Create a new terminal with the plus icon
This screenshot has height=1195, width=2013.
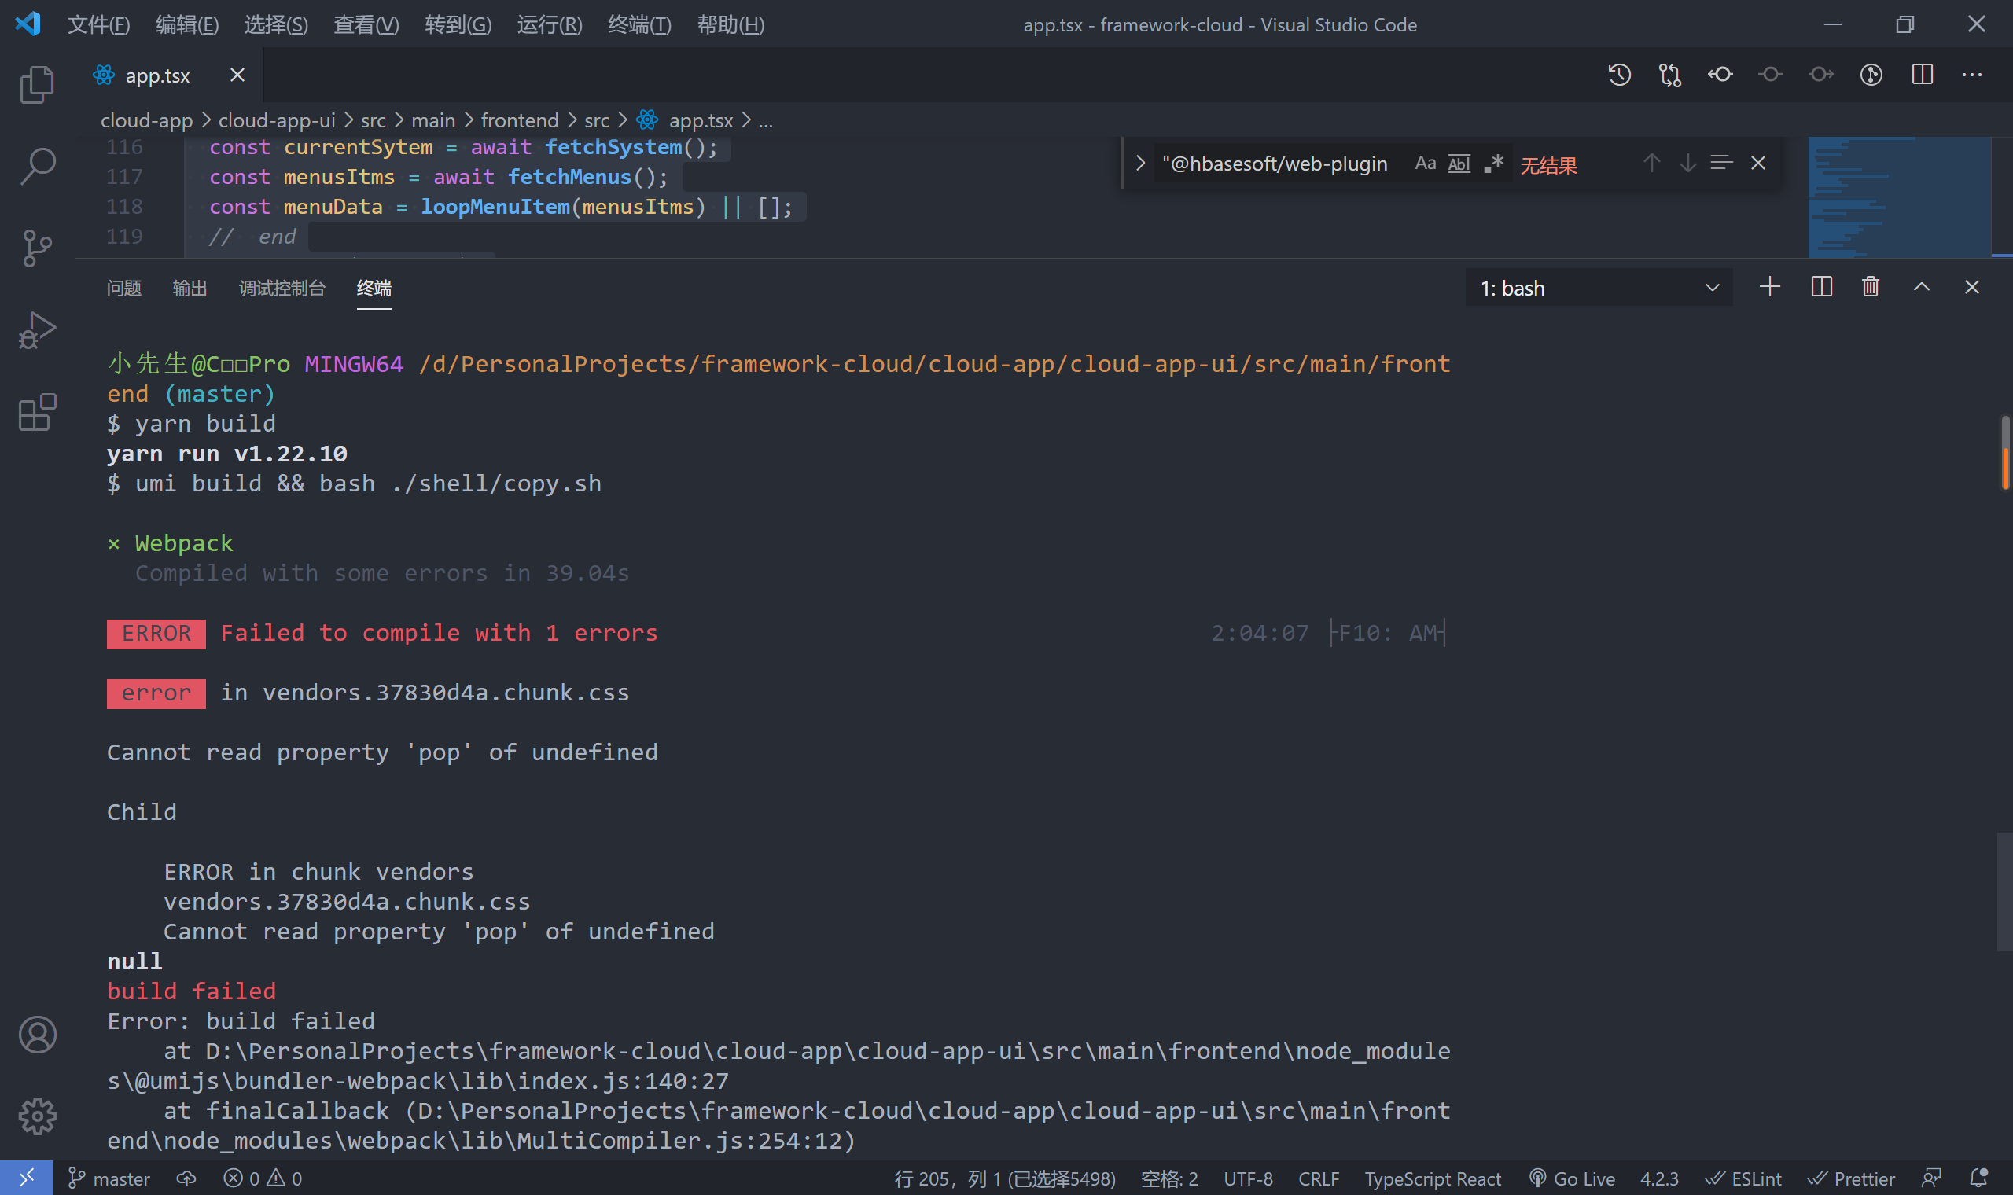pos(1769,287)
